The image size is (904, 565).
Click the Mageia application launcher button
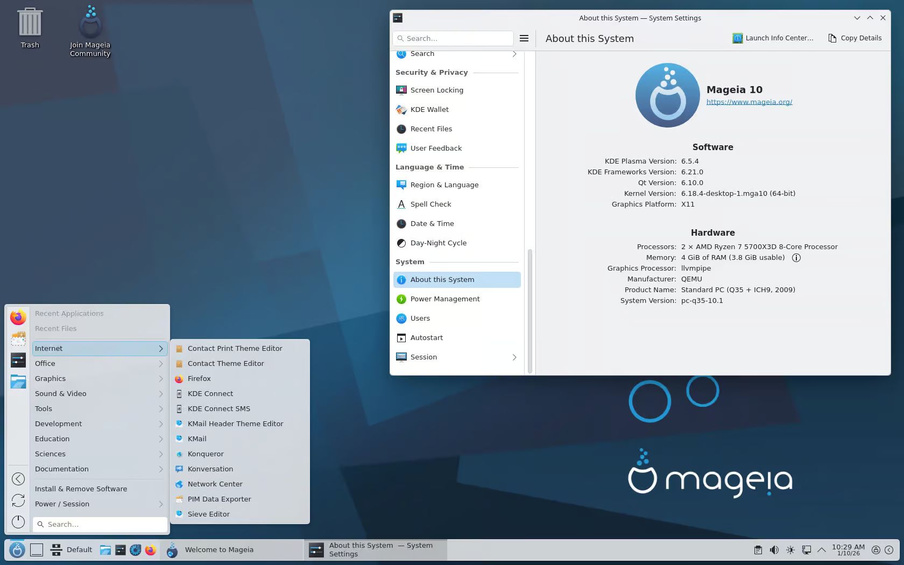tap(17, 550)
